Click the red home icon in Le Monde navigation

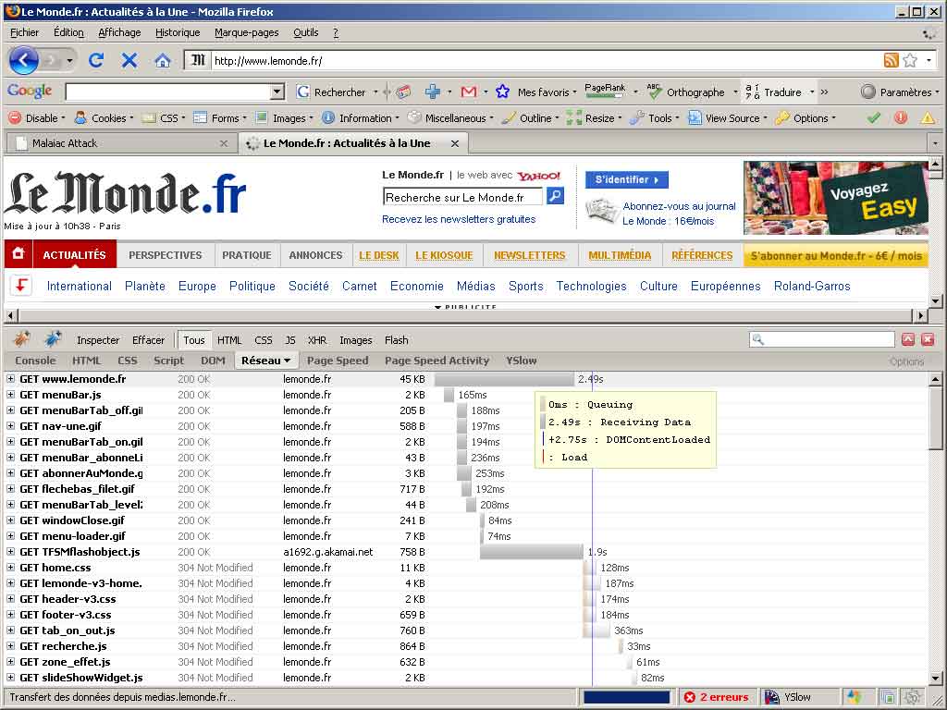(x=18, y=254)
